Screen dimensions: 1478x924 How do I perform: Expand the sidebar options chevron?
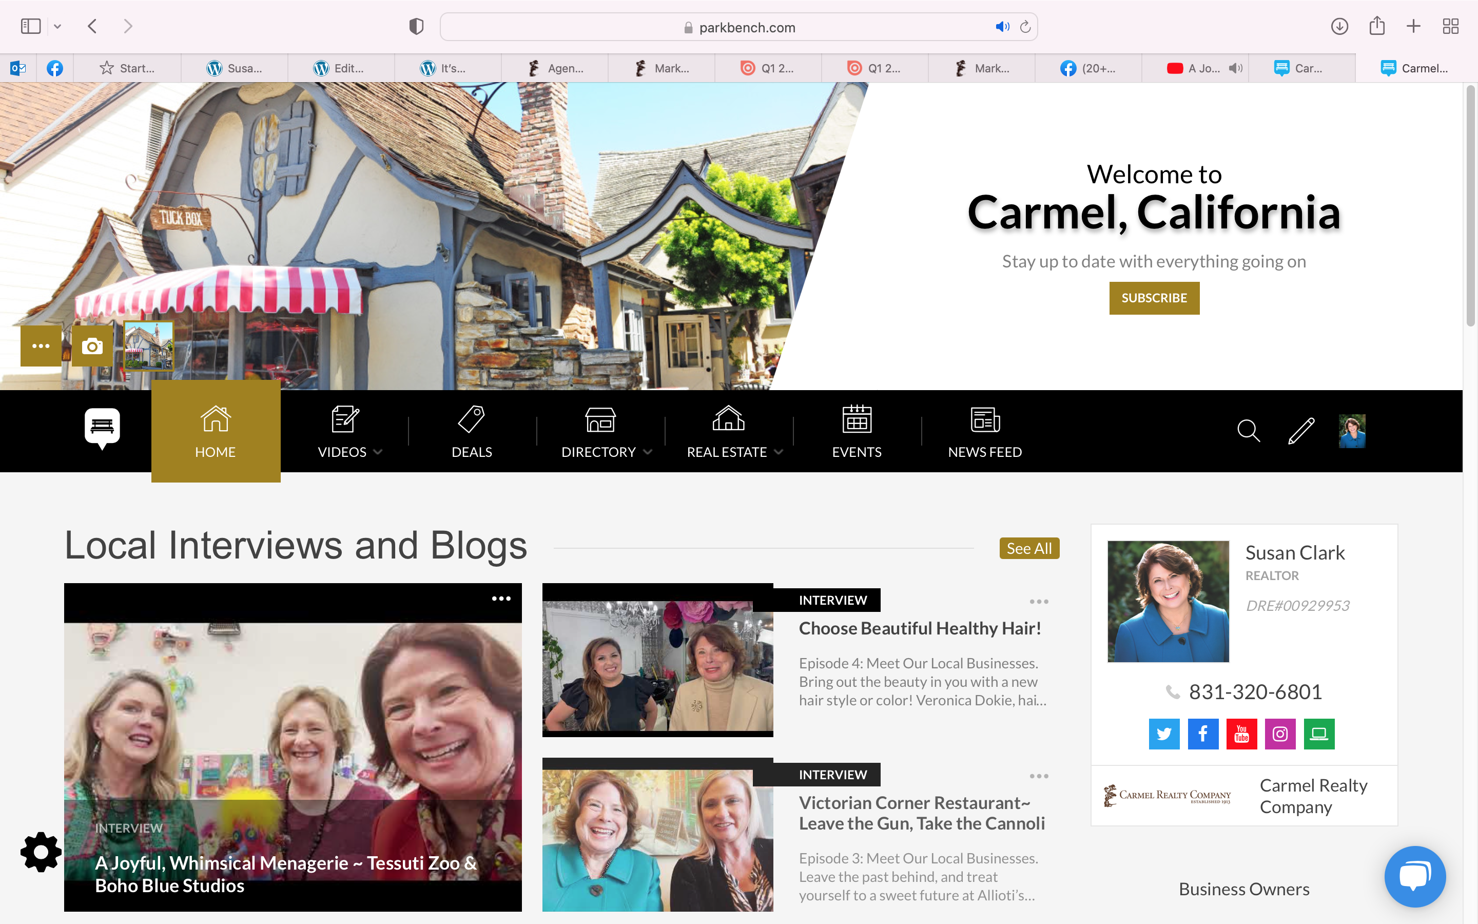[57, 26]
